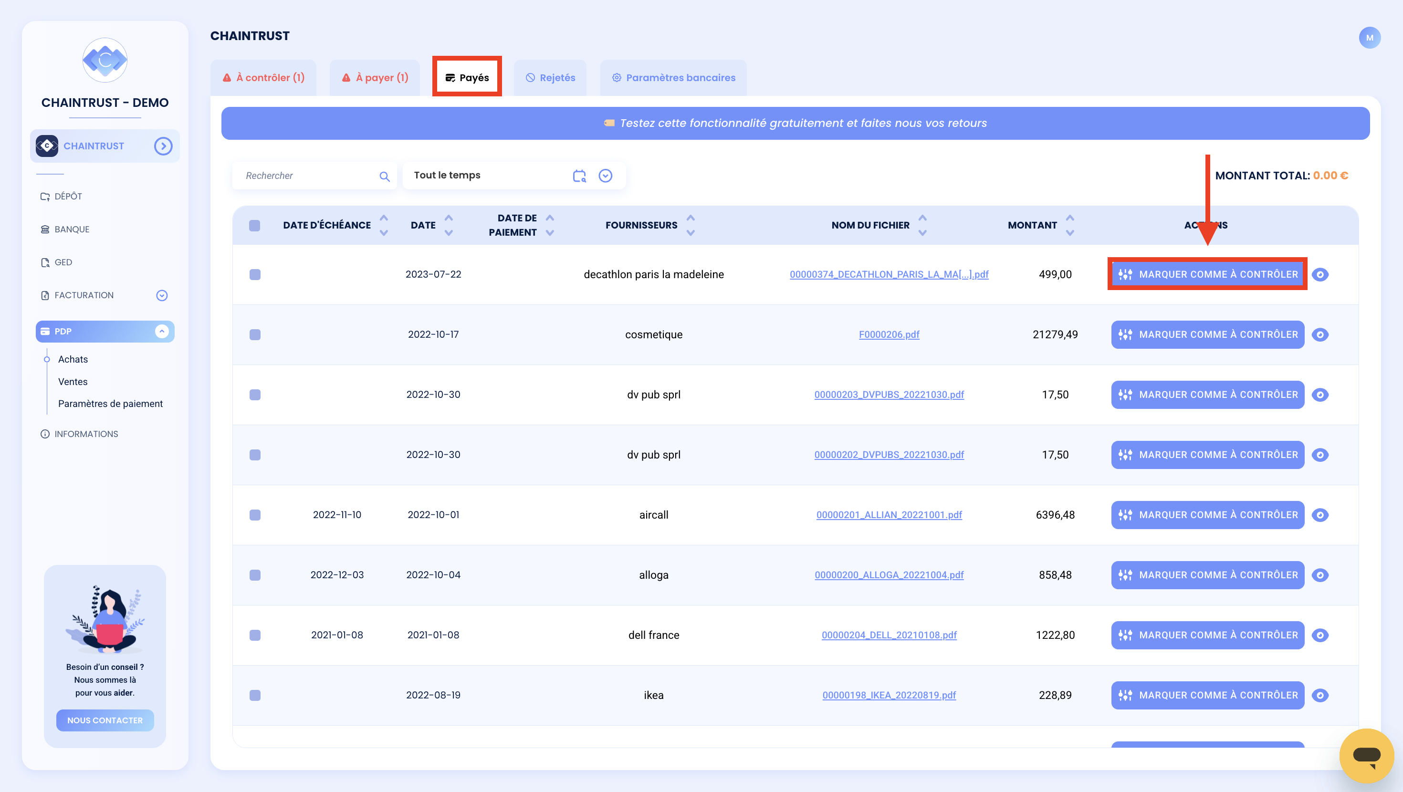Mark alloga invoice as à contrôler
The width and height of the screenshot is (1403, 792).
1207,575
